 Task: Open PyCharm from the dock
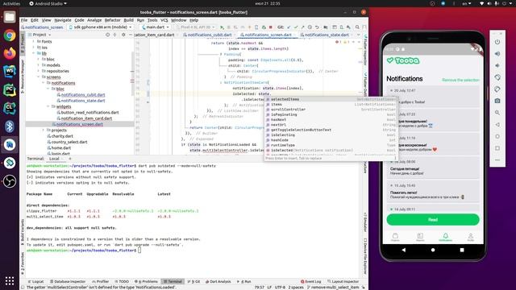click(x=10, y=89)
